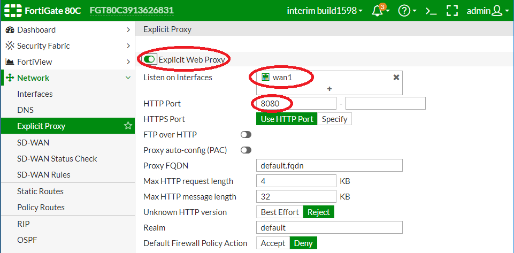
Task: Click the HTTP Port range end field
Action: tap(386, 104)
